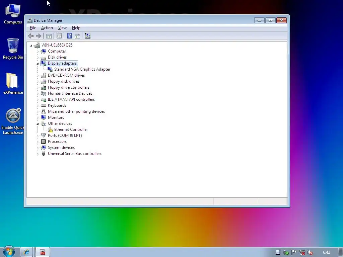Collapse the Display adapters node
The height and width of the screenshot is (257, 343).
(x=38, y=64)
